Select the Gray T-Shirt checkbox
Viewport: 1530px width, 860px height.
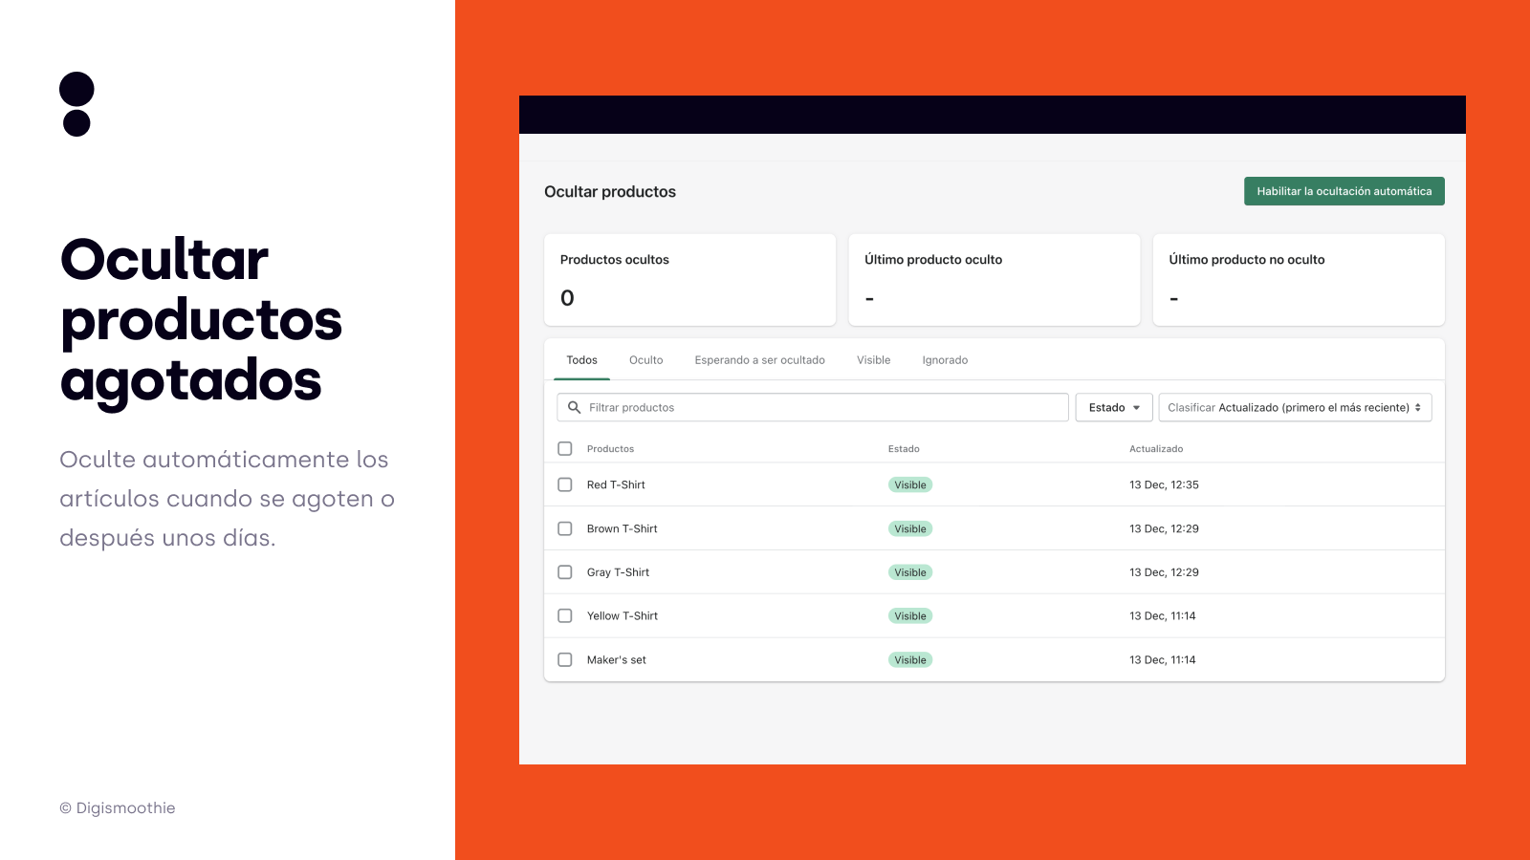tap(565, 572)
